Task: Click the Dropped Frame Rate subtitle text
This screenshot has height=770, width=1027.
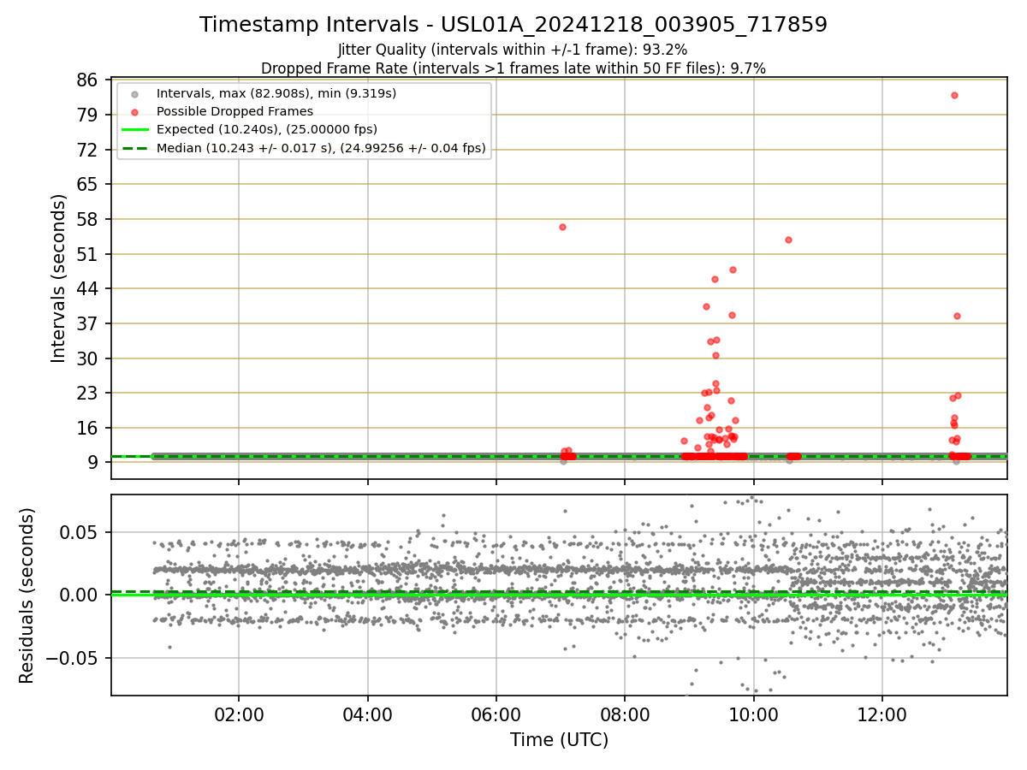Action: click(x=513, y=68)
